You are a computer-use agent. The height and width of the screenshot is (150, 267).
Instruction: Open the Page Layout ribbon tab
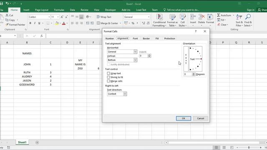pos(42,10)
